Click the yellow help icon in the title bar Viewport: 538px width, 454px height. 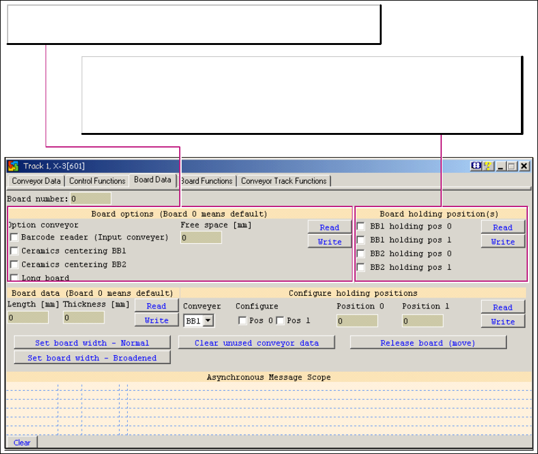click(x=487, y=166)
